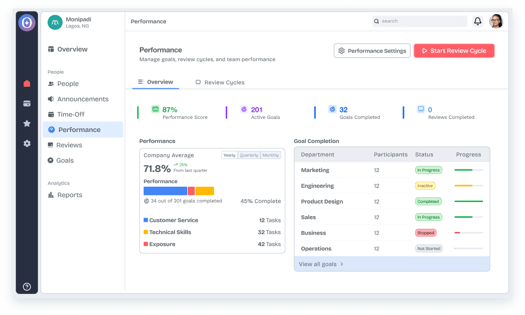Click the Marketing progress bar

point(468,170)
